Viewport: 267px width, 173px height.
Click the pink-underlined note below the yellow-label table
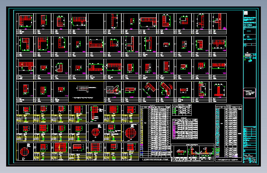[156, 159]
